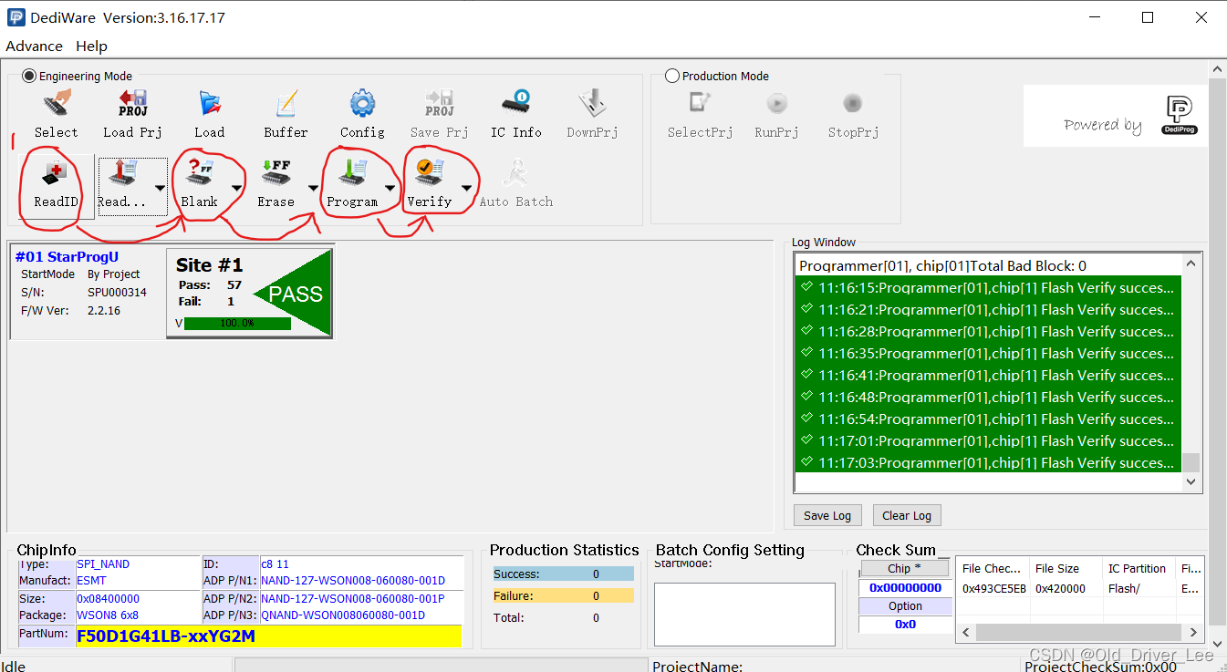Screen dimensions: 1227x672
Task: Click Size value 0x08400000
Action: [108, 599]
